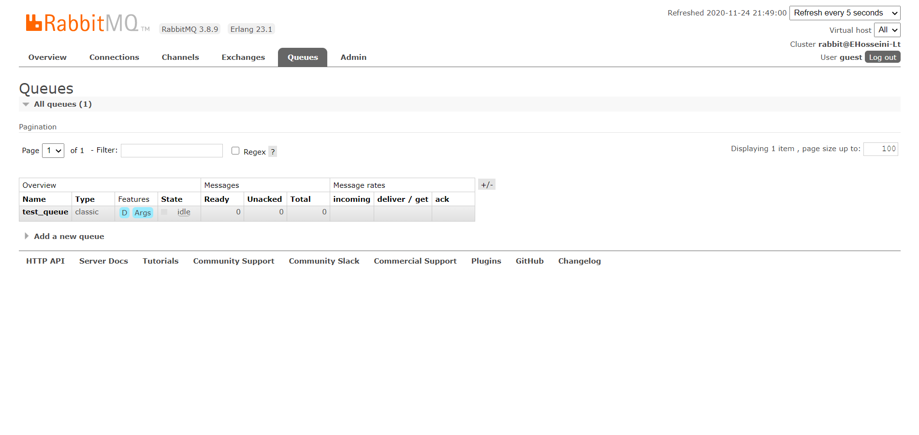Sort by deliver / get column header

[403, 199]
